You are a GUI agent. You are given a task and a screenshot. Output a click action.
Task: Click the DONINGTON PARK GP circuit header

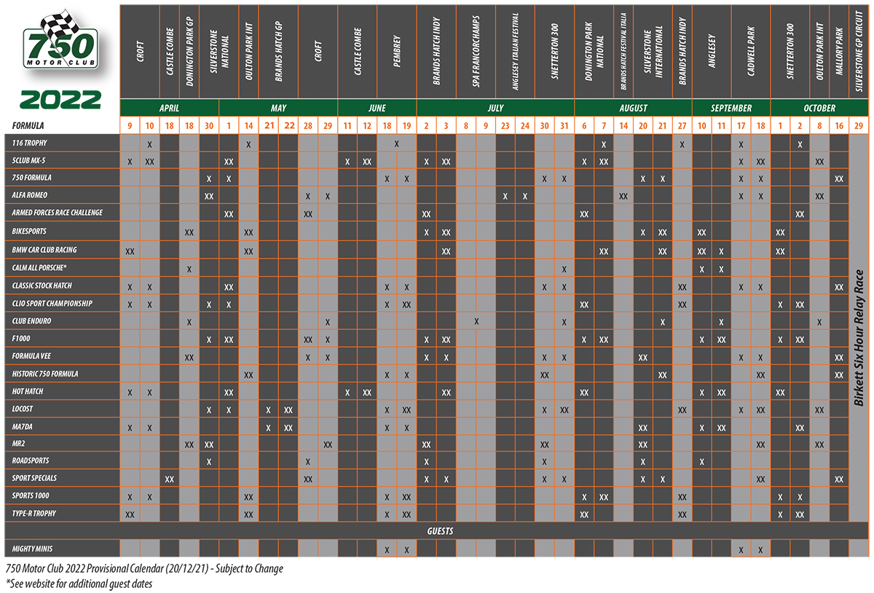coord(189,52)
